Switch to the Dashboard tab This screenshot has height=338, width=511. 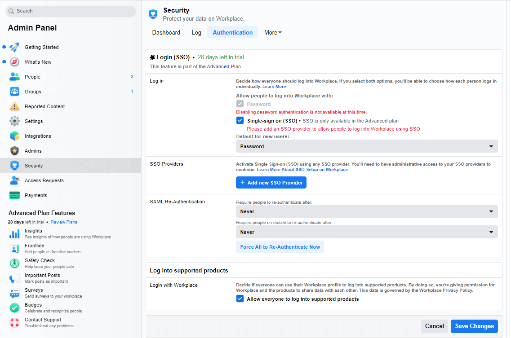(166, 33)
